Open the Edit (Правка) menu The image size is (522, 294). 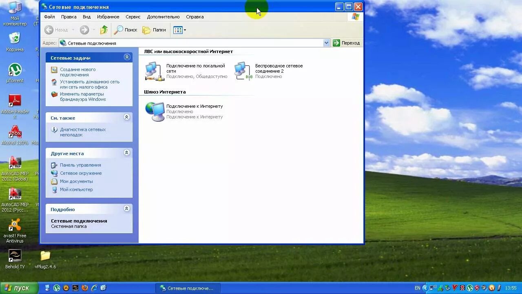[x=69, y=17]
